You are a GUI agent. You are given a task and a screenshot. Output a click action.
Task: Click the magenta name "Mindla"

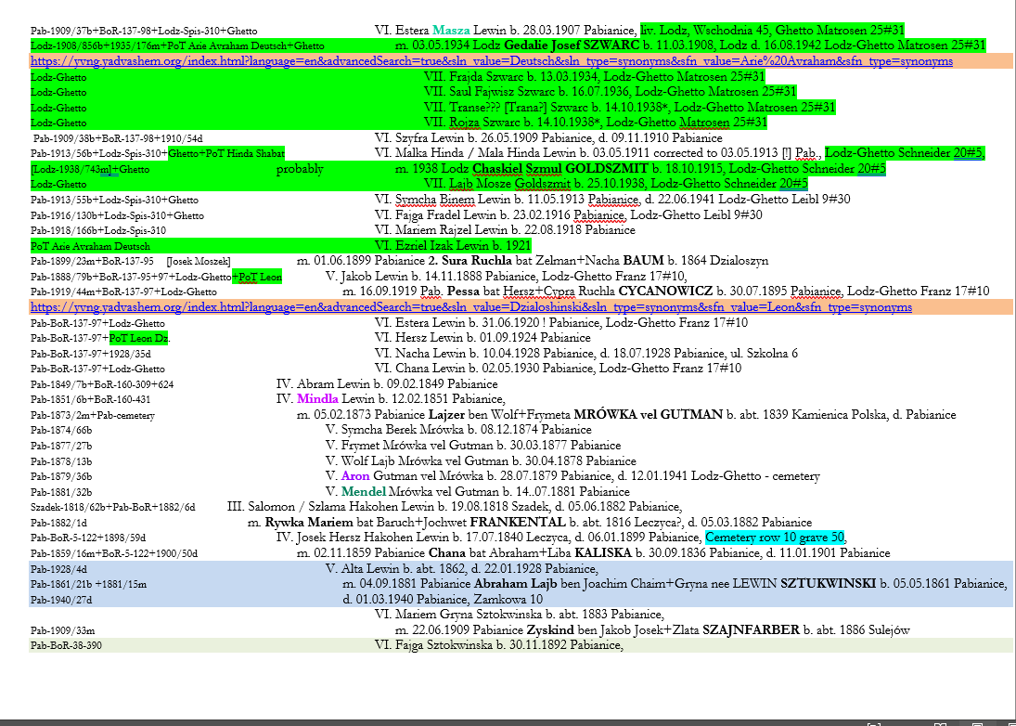[318, 399]
